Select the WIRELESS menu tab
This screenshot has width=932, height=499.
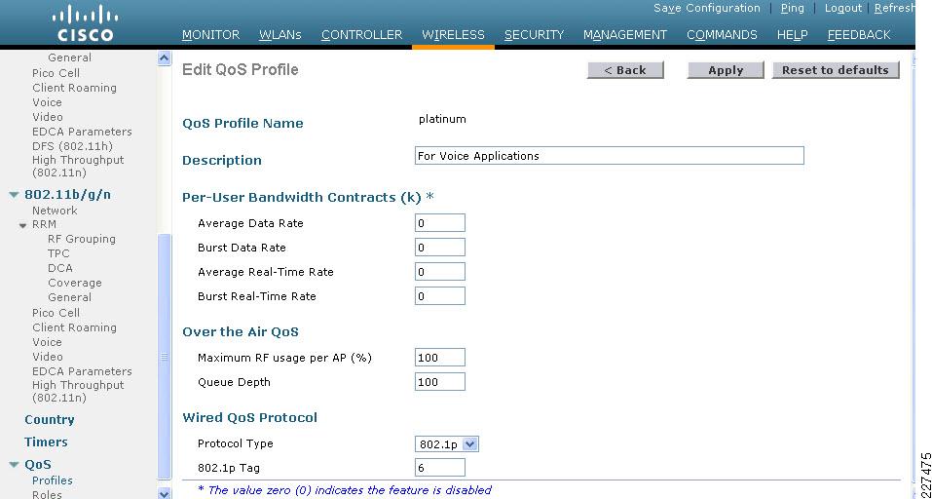point(453,35)
